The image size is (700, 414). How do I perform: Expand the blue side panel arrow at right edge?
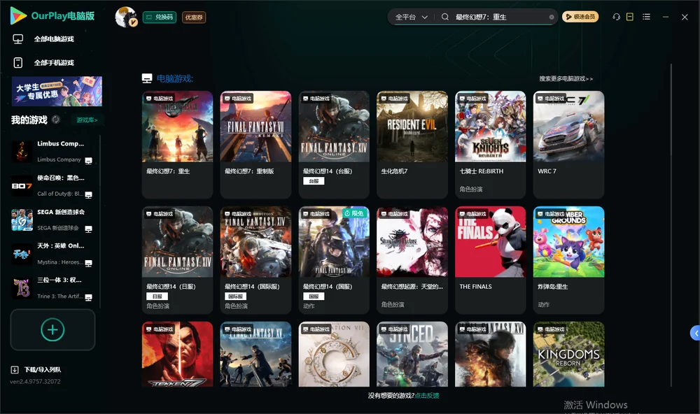click(x=695, y=334)
